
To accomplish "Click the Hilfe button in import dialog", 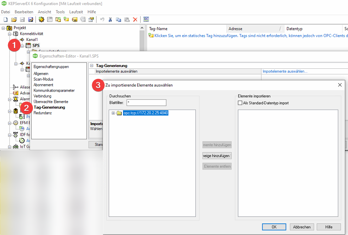I will coord(329,227).
